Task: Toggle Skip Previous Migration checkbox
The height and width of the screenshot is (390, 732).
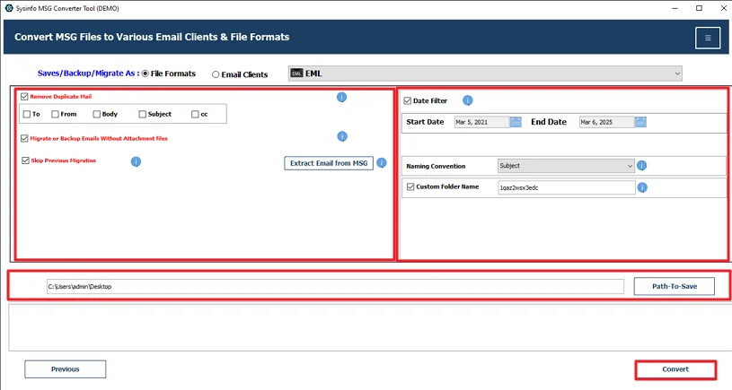Action: pyautogui.click(x=25, y=160)
